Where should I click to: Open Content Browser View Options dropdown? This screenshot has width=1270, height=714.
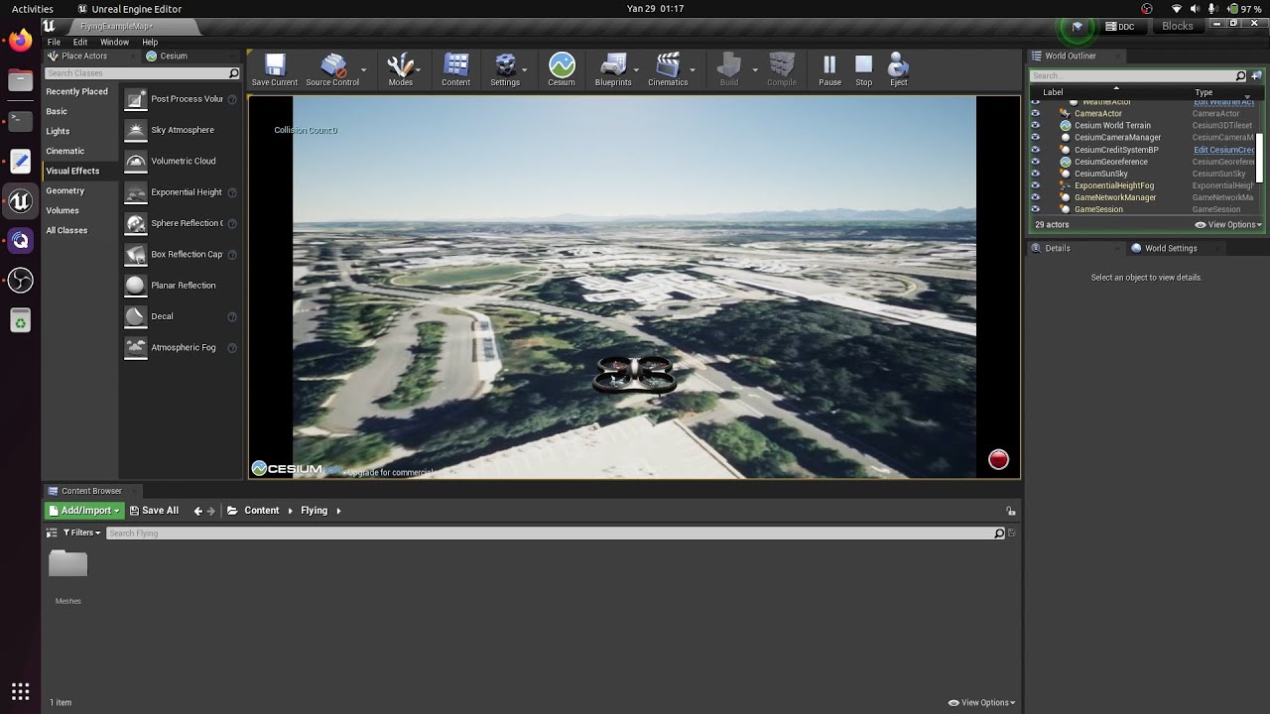click(981, 702)
